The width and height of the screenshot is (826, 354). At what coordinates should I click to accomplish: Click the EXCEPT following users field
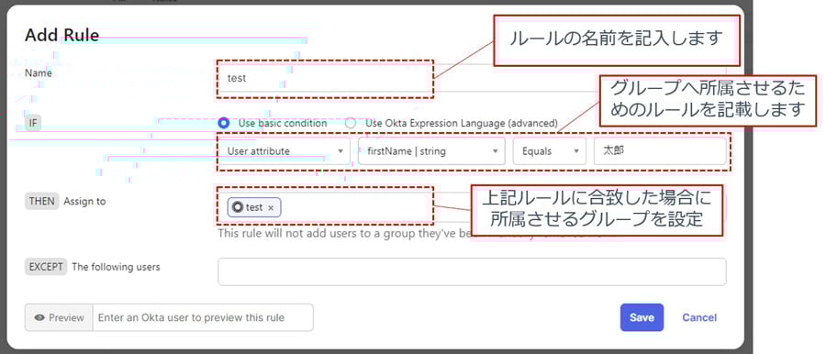click(472, 271)
